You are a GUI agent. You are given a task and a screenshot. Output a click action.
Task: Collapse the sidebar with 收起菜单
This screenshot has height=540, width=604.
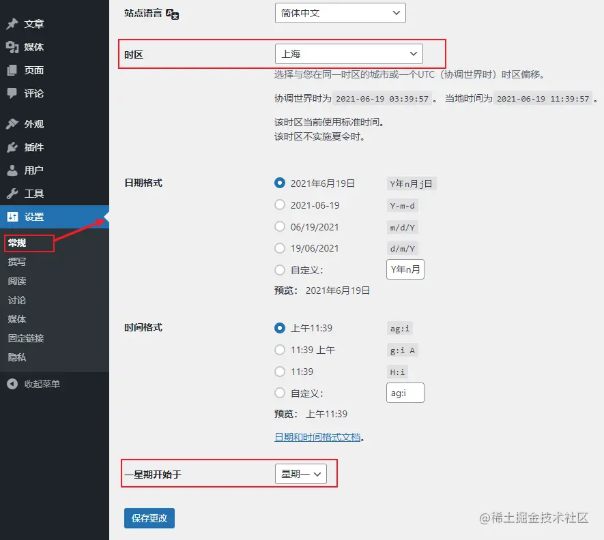55,384
